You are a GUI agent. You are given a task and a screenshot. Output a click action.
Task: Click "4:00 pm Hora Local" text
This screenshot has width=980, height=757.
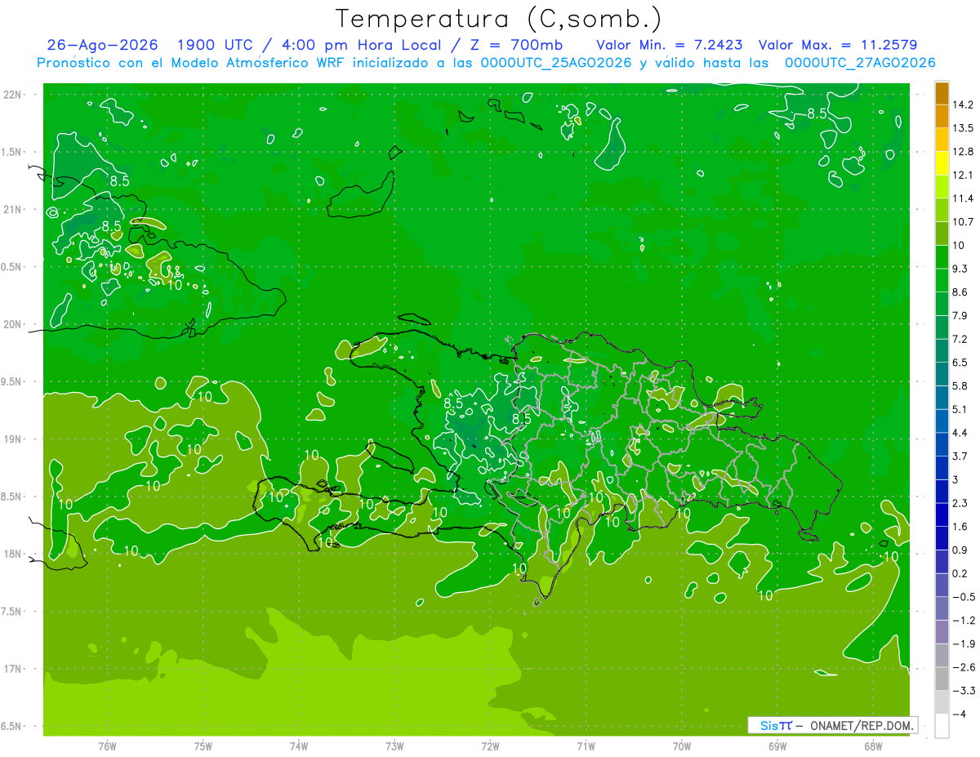coord(361,45)
